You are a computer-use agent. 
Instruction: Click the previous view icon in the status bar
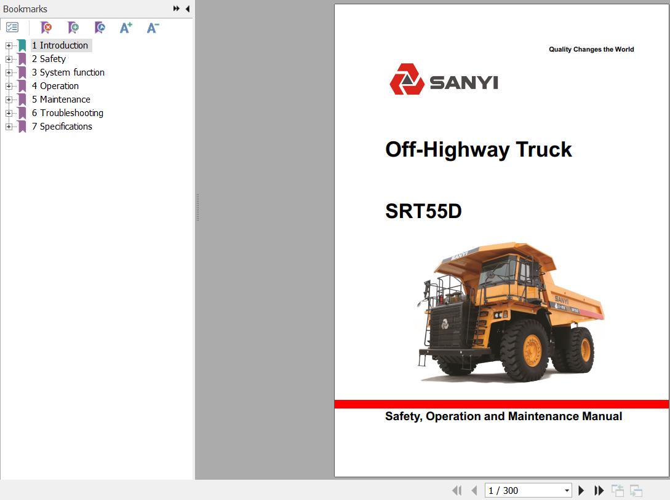click(x=618, y=491)
